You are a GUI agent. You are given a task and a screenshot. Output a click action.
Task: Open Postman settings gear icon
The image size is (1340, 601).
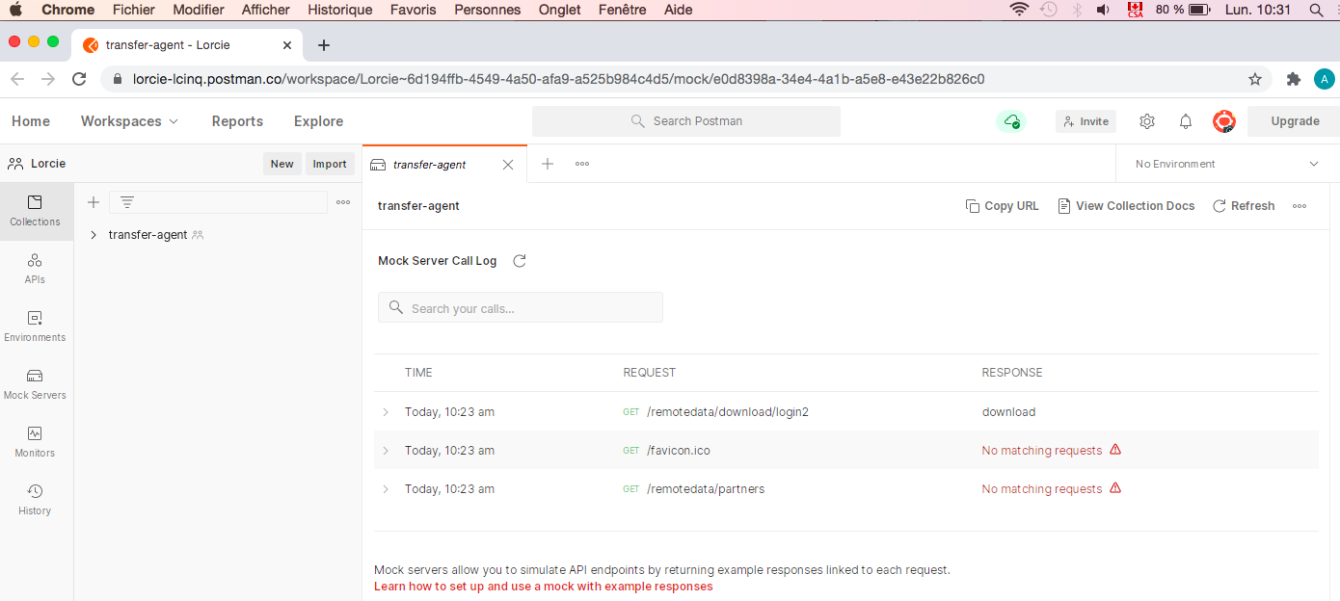(x=1147, y=121)
